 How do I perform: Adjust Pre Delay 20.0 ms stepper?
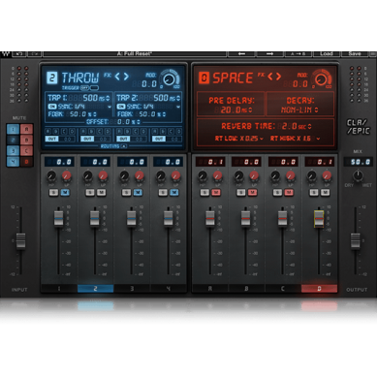[250, 110]
